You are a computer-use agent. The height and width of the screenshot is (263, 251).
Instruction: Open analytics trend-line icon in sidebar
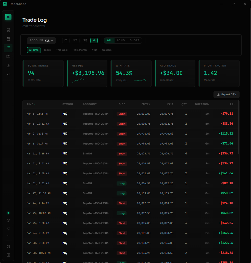click(8, 74)
